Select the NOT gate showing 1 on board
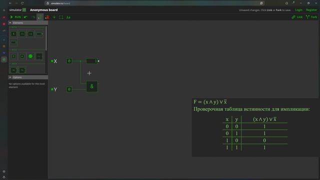320x180 pixels. click(92, 61)
